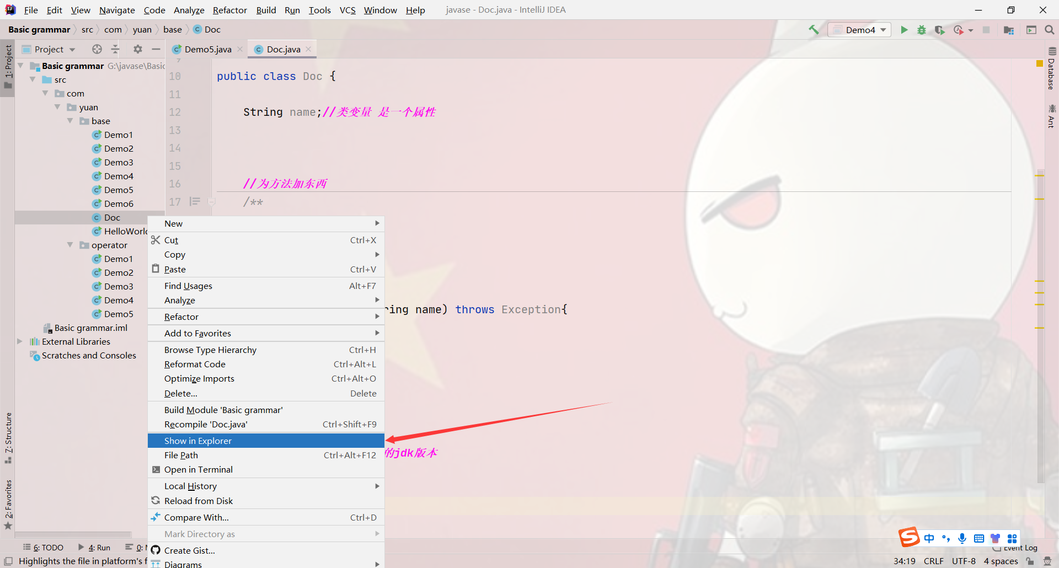
Task: Open the Sogou toolbox grid icon
Action: [x=1012, y=539]
